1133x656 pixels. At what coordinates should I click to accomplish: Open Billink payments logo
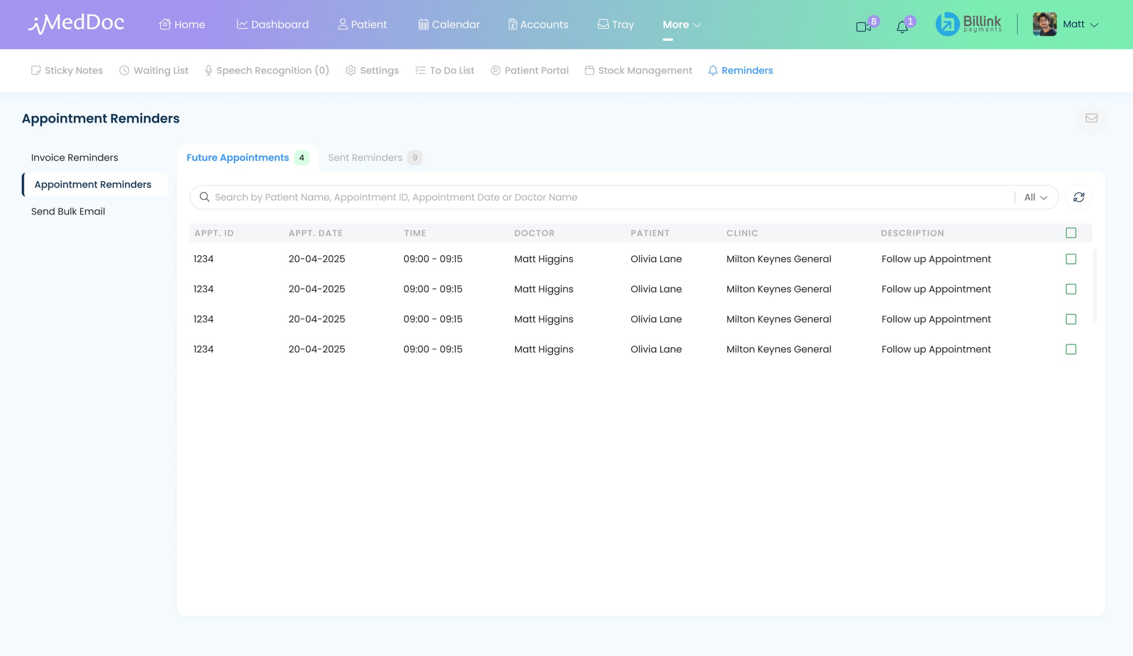[968, 24]
